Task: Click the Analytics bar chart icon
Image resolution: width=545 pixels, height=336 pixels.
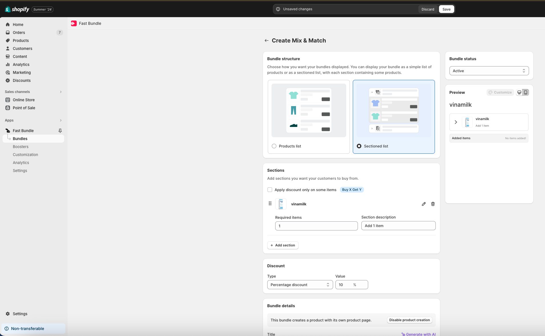Action: tap(8, 64)
